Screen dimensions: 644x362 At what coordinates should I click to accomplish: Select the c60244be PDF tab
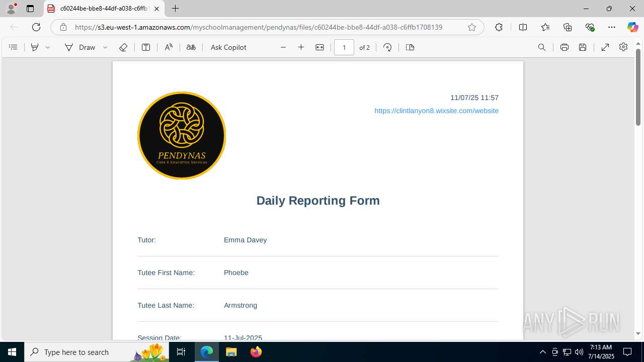point(104,9)
